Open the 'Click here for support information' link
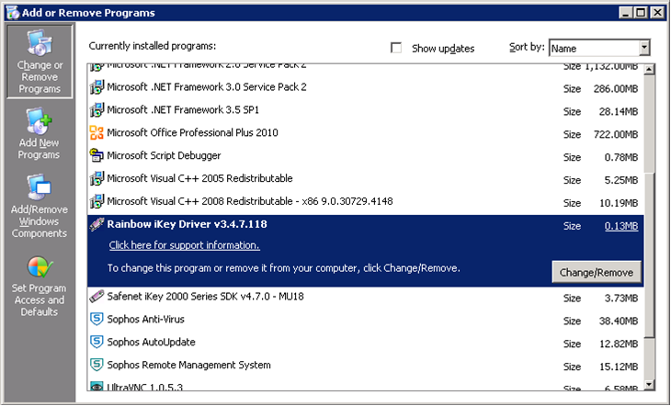The width and height of the screenshot is (671, 406). (184, 245)
